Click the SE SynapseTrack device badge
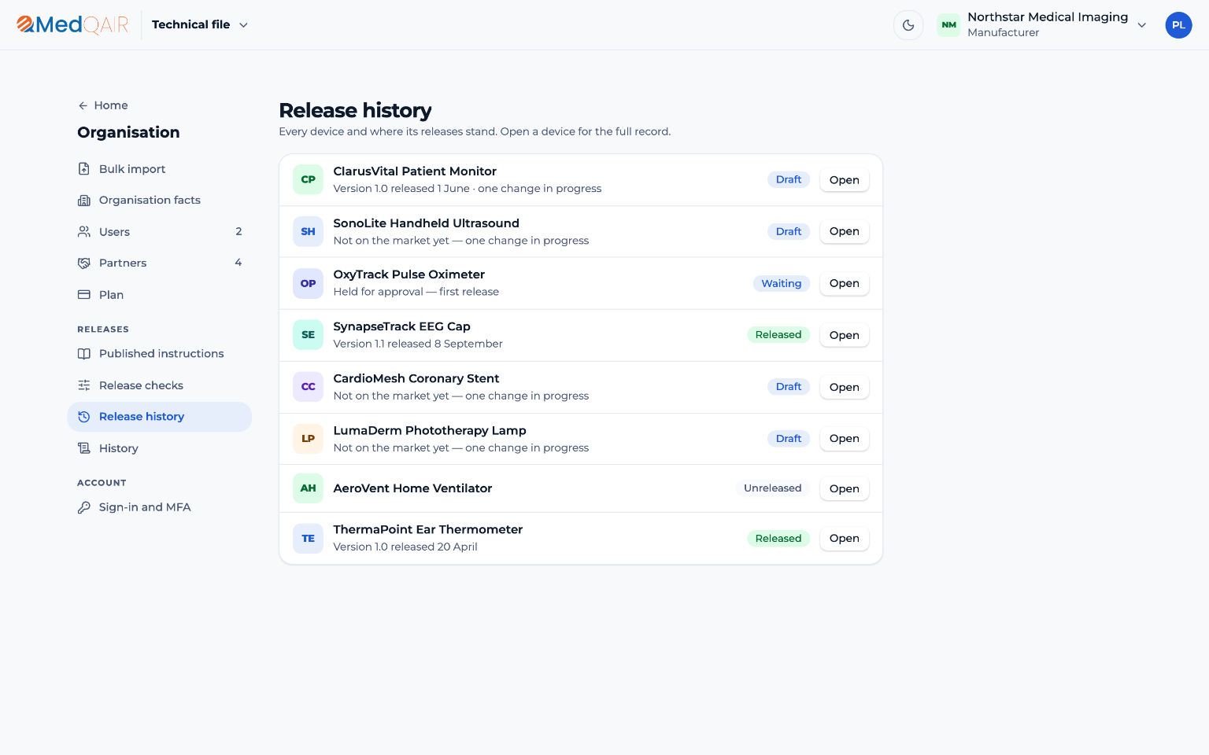 click(309, 335)
